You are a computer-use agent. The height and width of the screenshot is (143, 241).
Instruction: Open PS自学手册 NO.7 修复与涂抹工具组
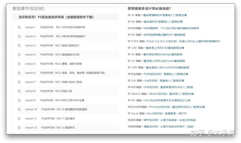click(61, 82)
